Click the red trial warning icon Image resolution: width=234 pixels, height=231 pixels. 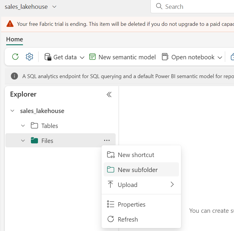click(10, 24)
